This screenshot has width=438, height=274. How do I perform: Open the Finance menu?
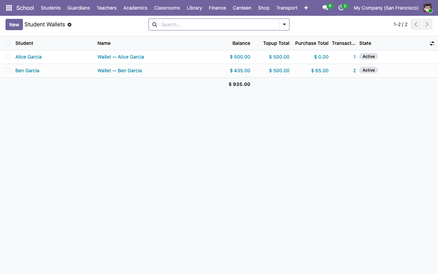click(x=217, y=8)
